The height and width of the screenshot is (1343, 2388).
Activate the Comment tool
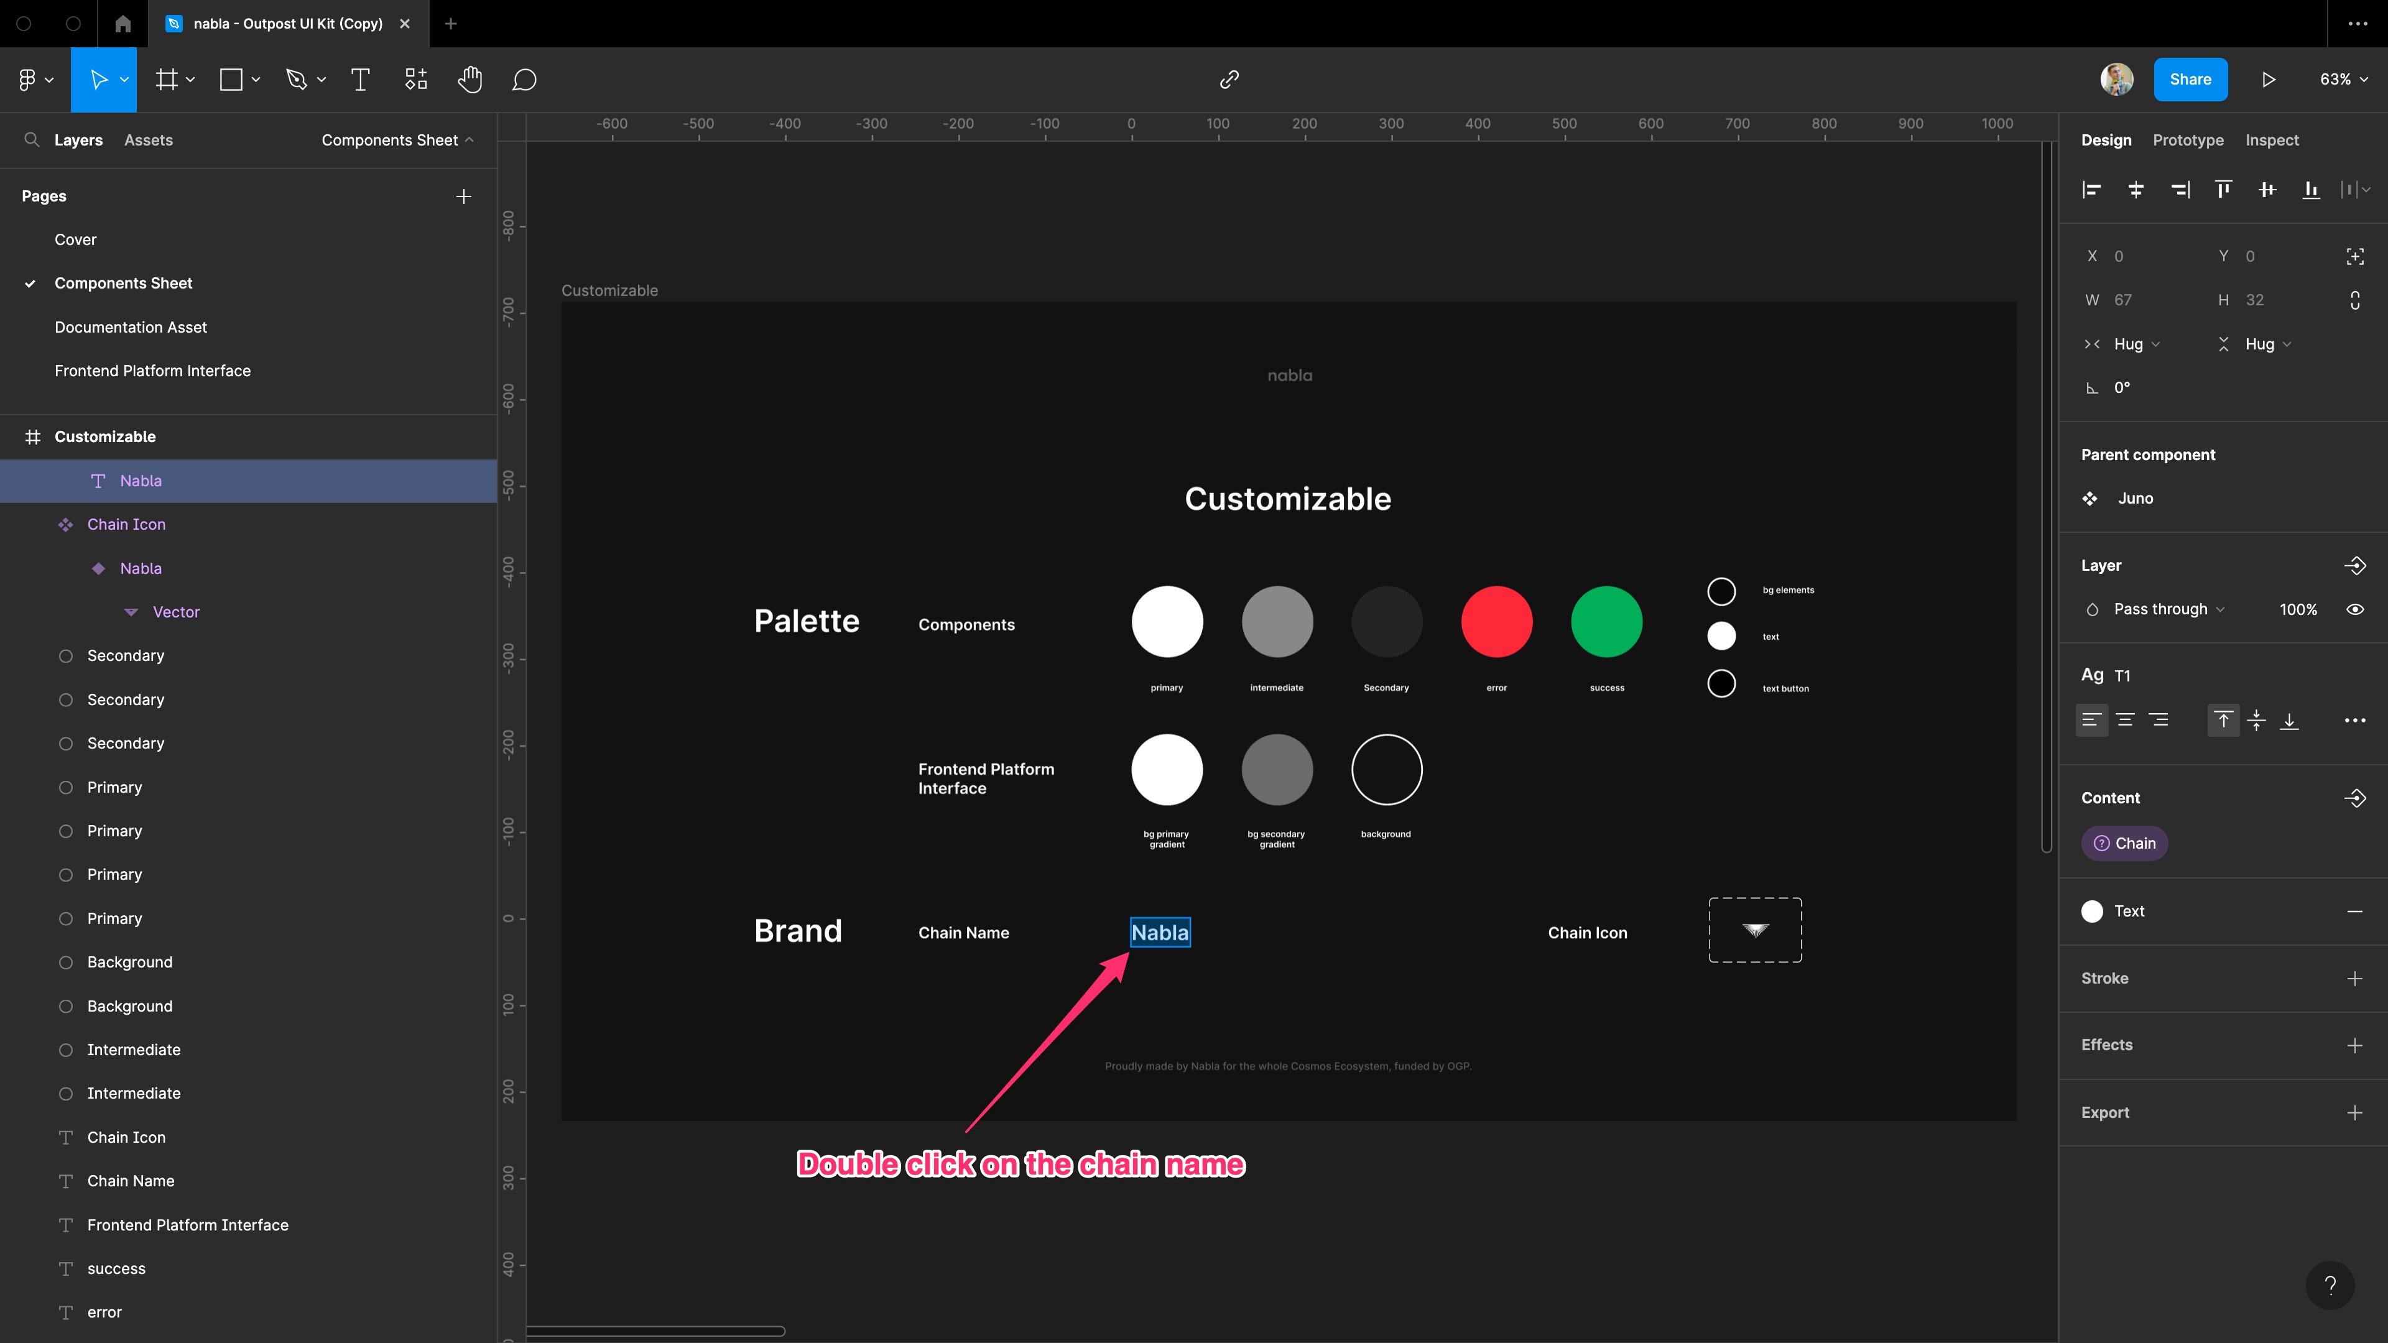(524, 80)
